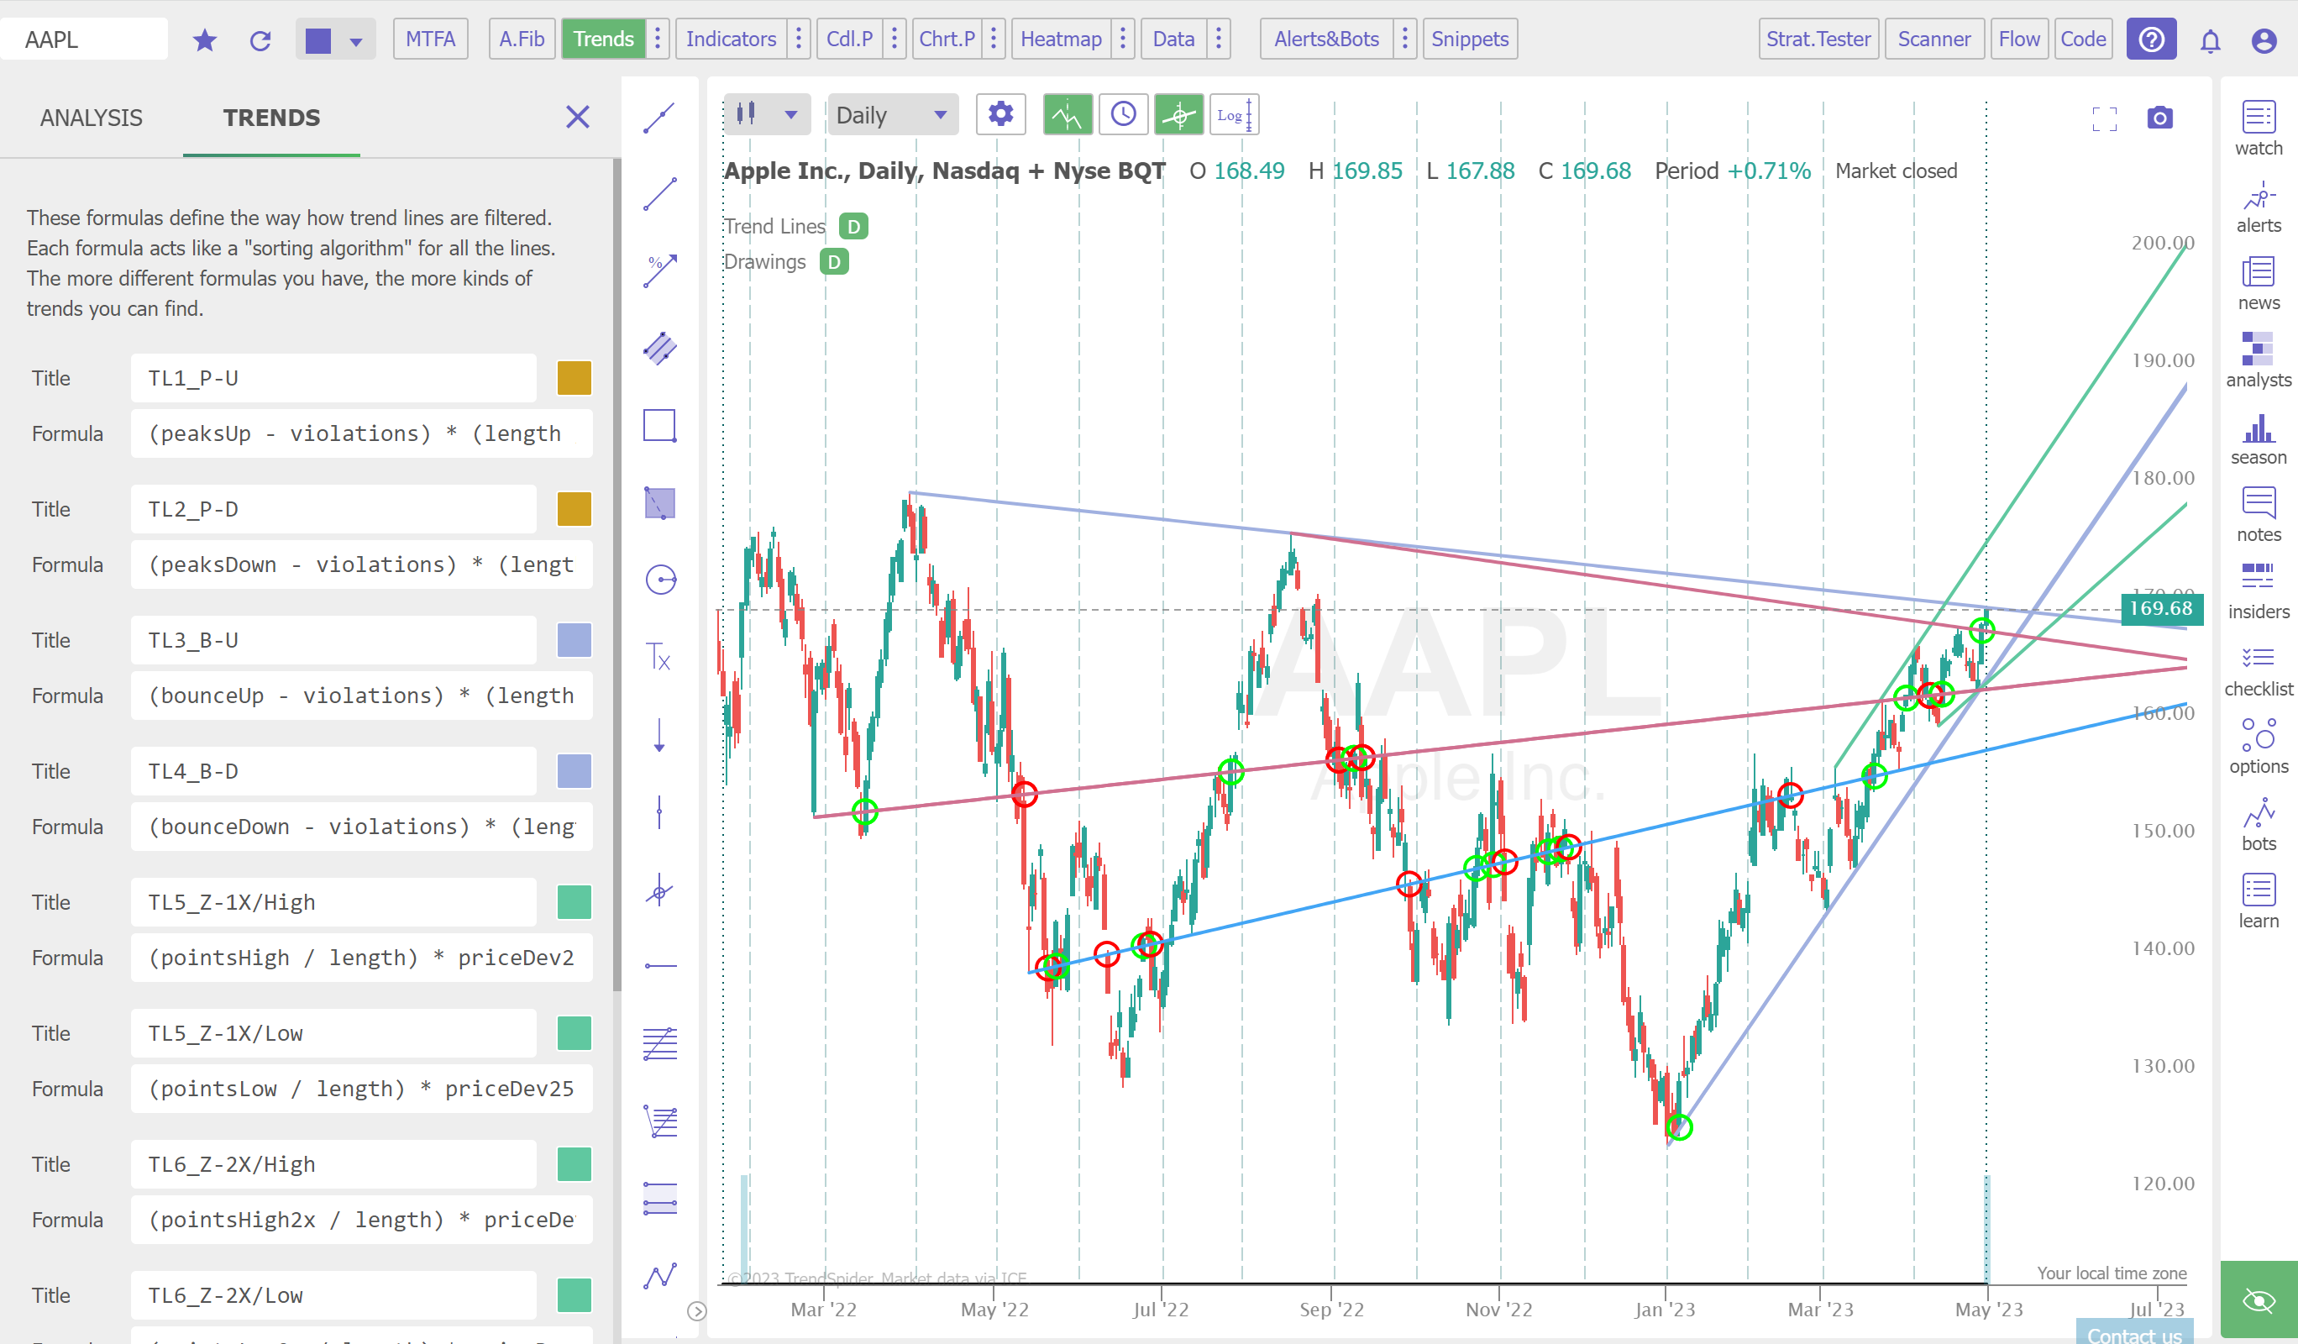The height and width of the screenshot is (1344, 2298).
Task: Open the Indicators menu
Action: point(732,39)
